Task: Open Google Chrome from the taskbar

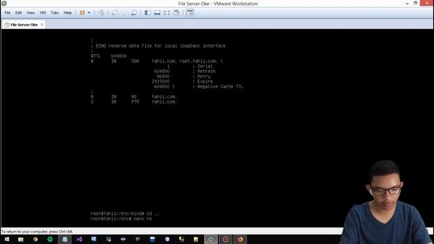Action: [35, 239]
